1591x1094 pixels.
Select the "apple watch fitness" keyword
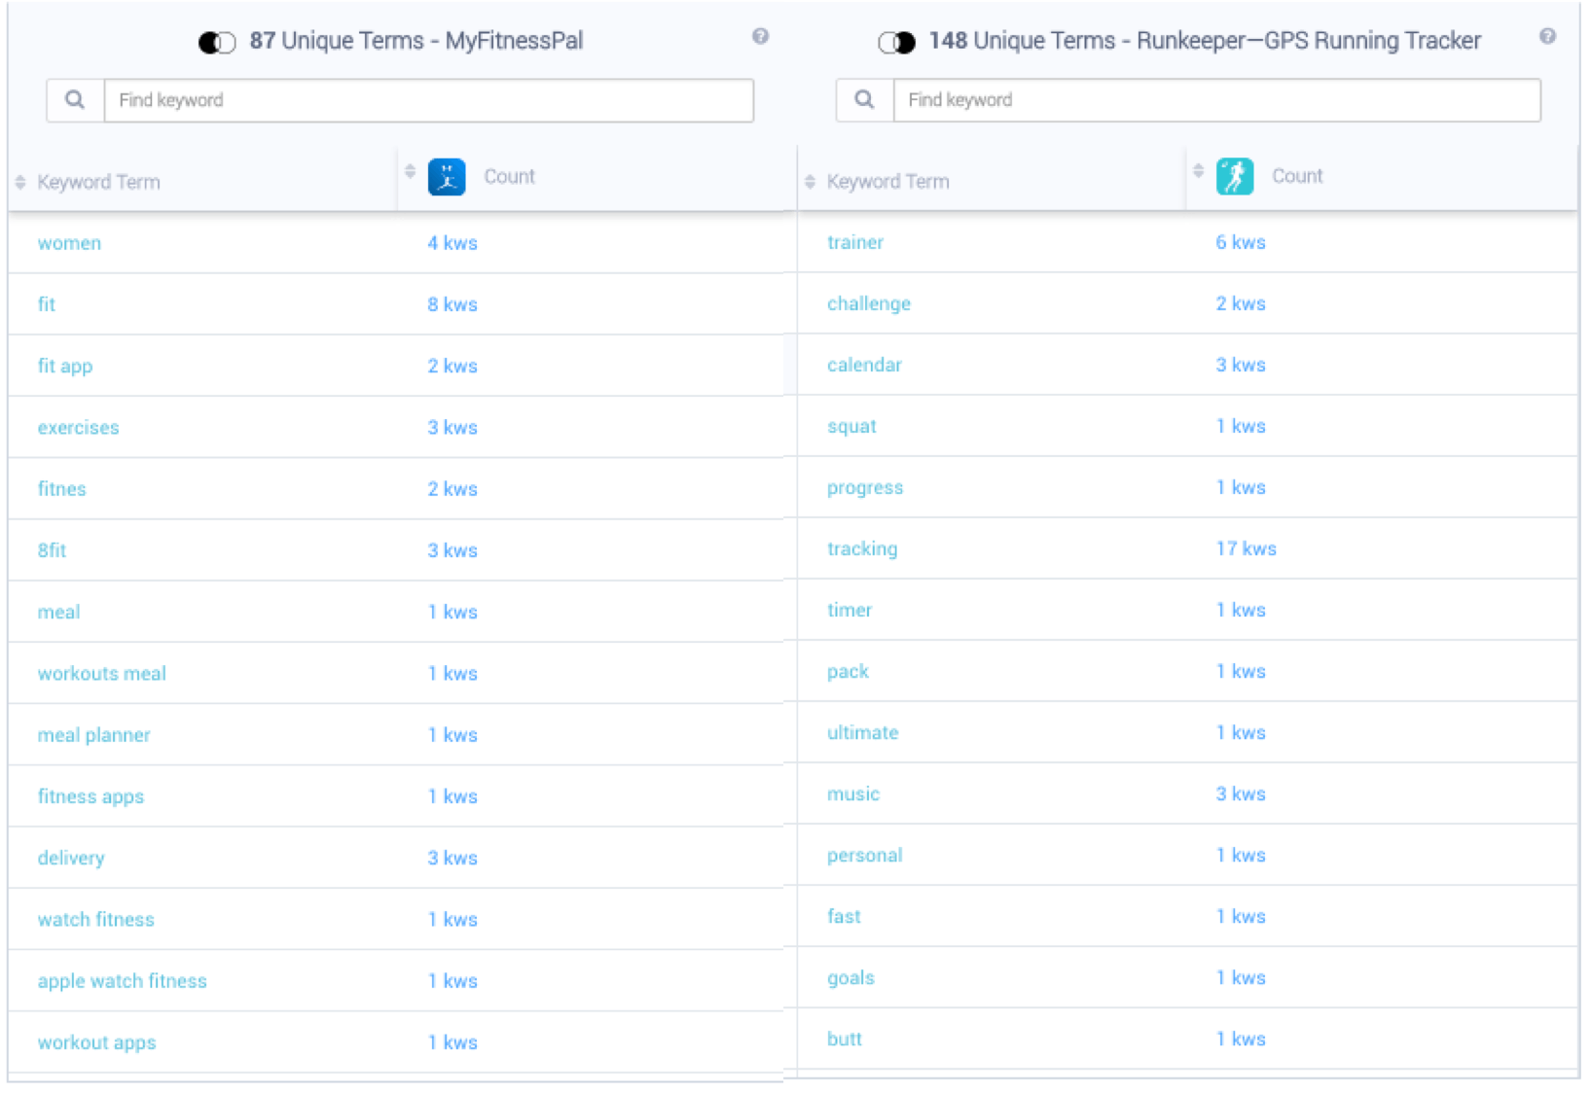(x=122, y=981)
